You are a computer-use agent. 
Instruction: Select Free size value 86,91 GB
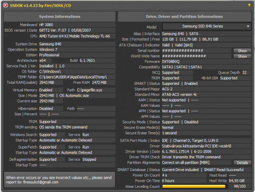pos(210,39)
